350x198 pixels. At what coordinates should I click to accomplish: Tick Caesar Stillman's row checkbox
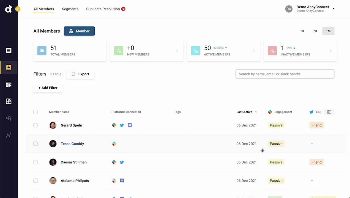[35, 162]
